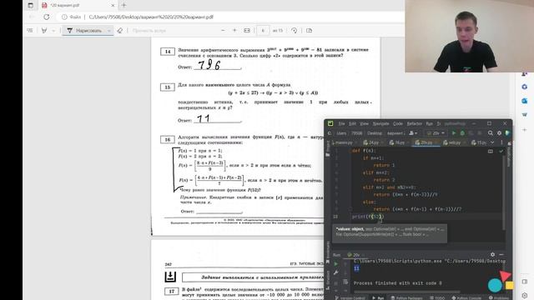The width and height of the screenshot is (534, 300).
Task: Expand the highlight tool color dropdown
Action: (53, 31)
